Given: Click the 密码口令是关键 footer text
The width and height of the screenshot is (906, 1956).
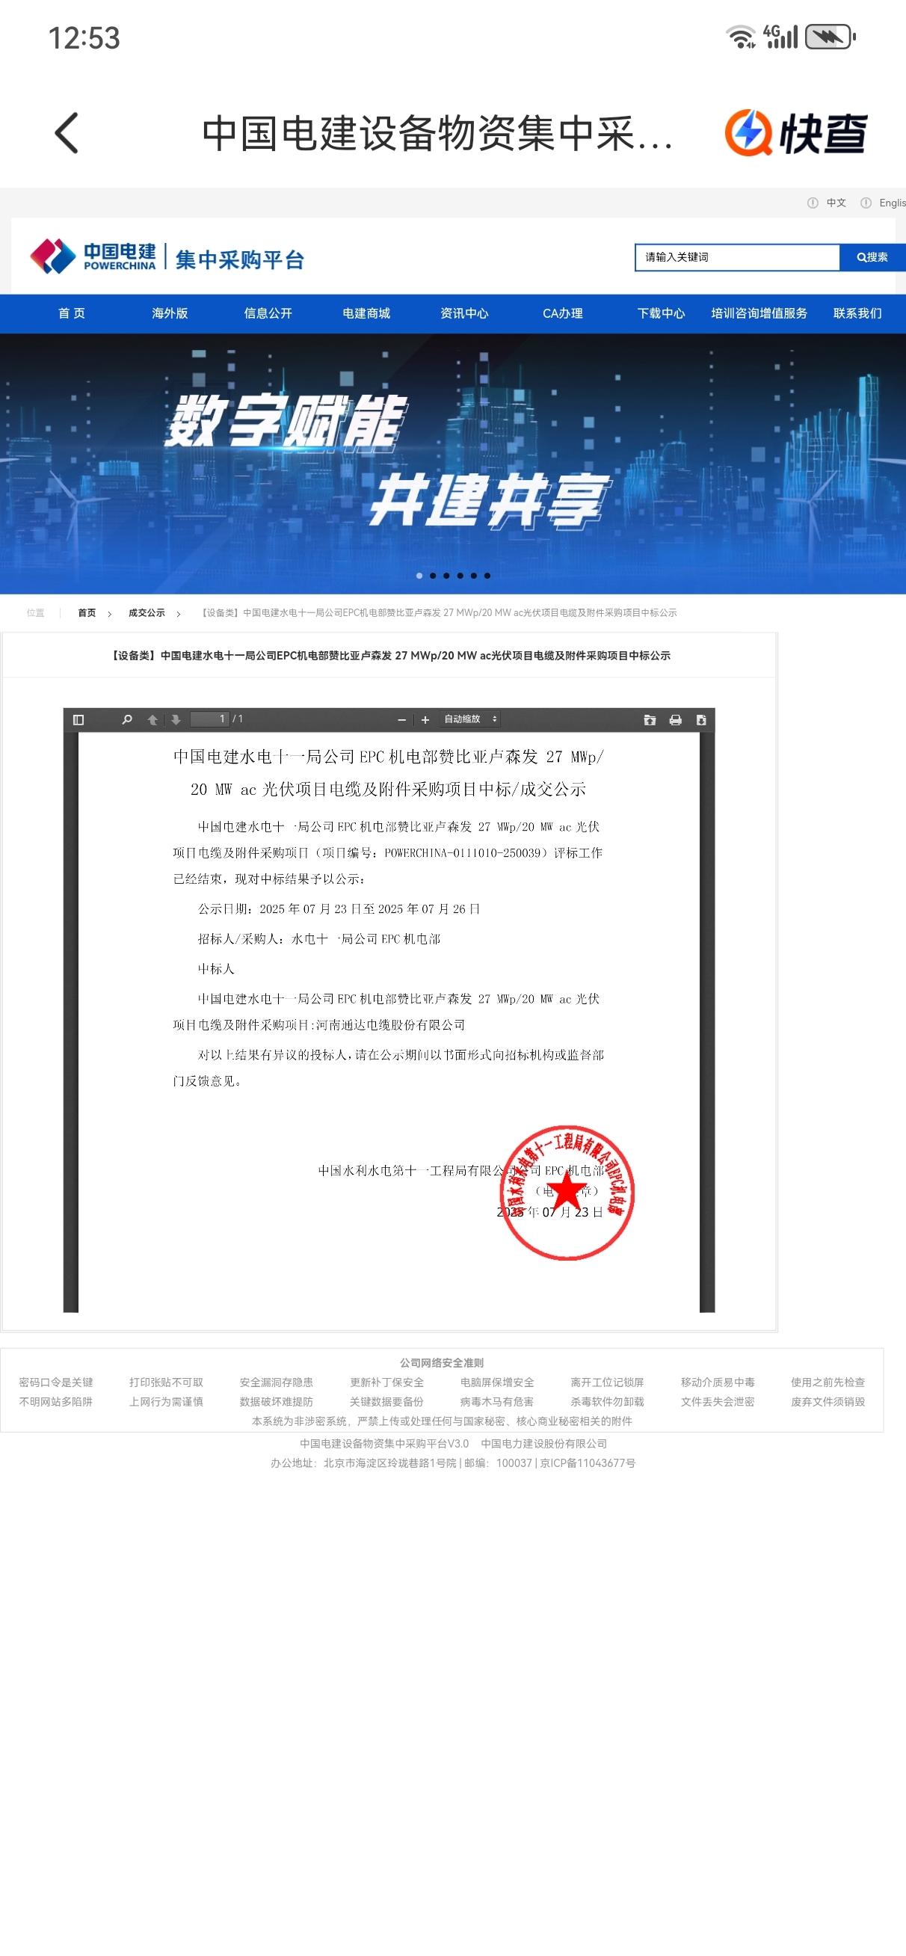Looking at the screenshot, I should pyautogui.click(x=56, y=1382).
